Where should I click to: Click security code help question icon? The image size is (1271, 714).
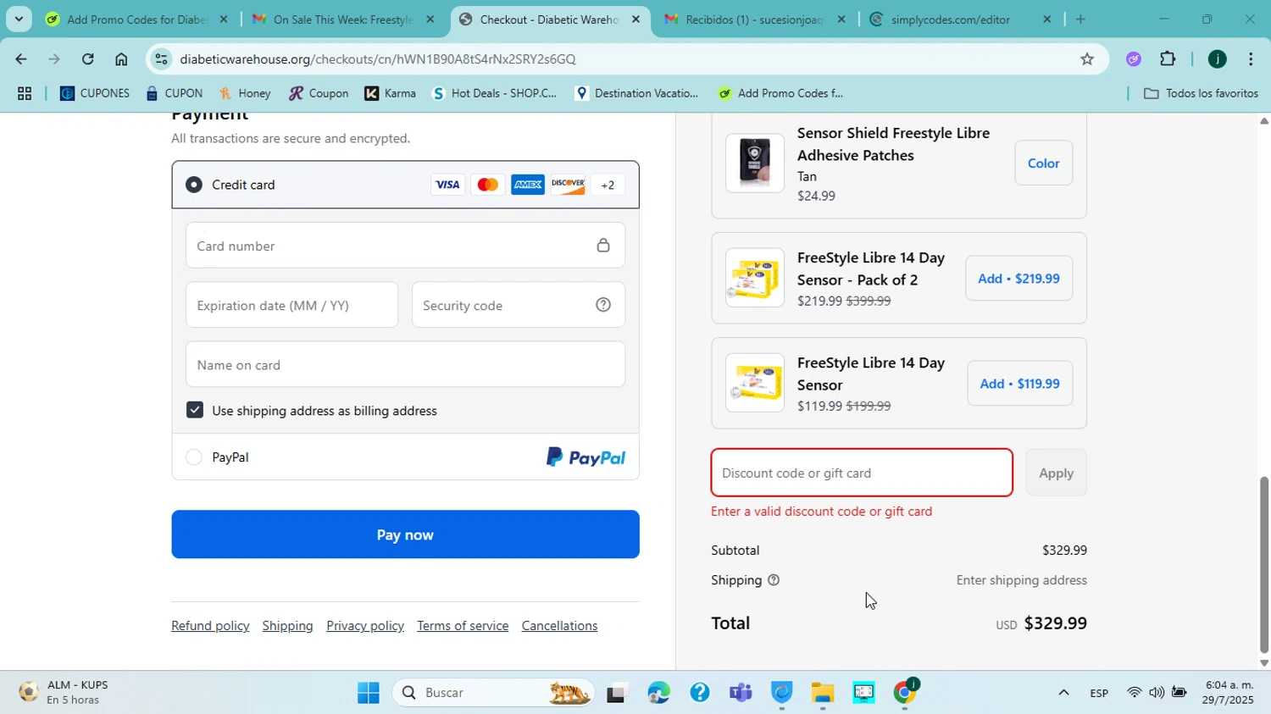603,305
